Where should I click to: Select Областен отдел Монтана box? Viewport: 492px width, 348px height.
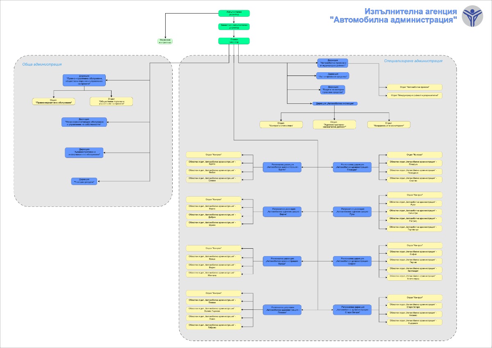(214, 274)
